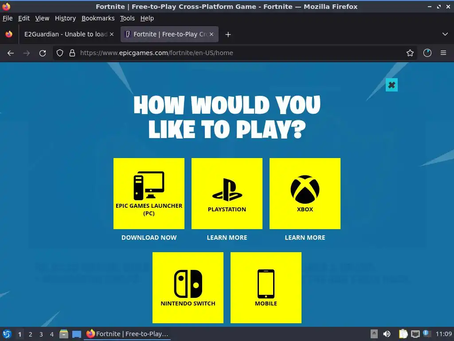List all tabs with dropdown chevron
Screen dimensions: 454x341
pyautogui.click(x=445, y=34)
